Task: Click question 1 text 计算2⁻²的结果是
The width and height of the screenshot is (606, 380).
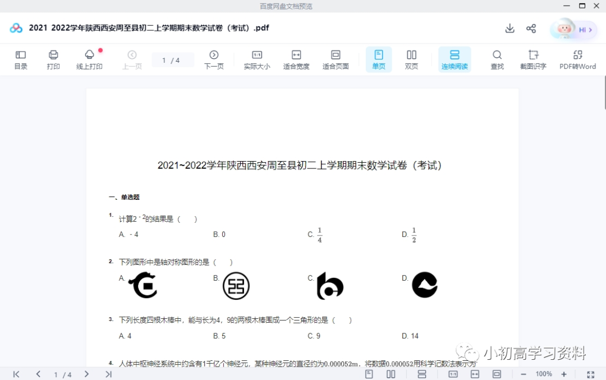Action: click(158, 218)
